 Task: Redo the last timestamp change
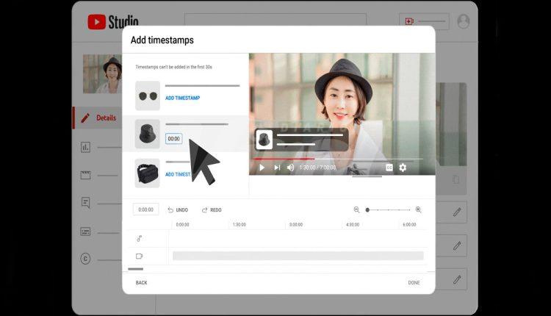pos(212,209)
